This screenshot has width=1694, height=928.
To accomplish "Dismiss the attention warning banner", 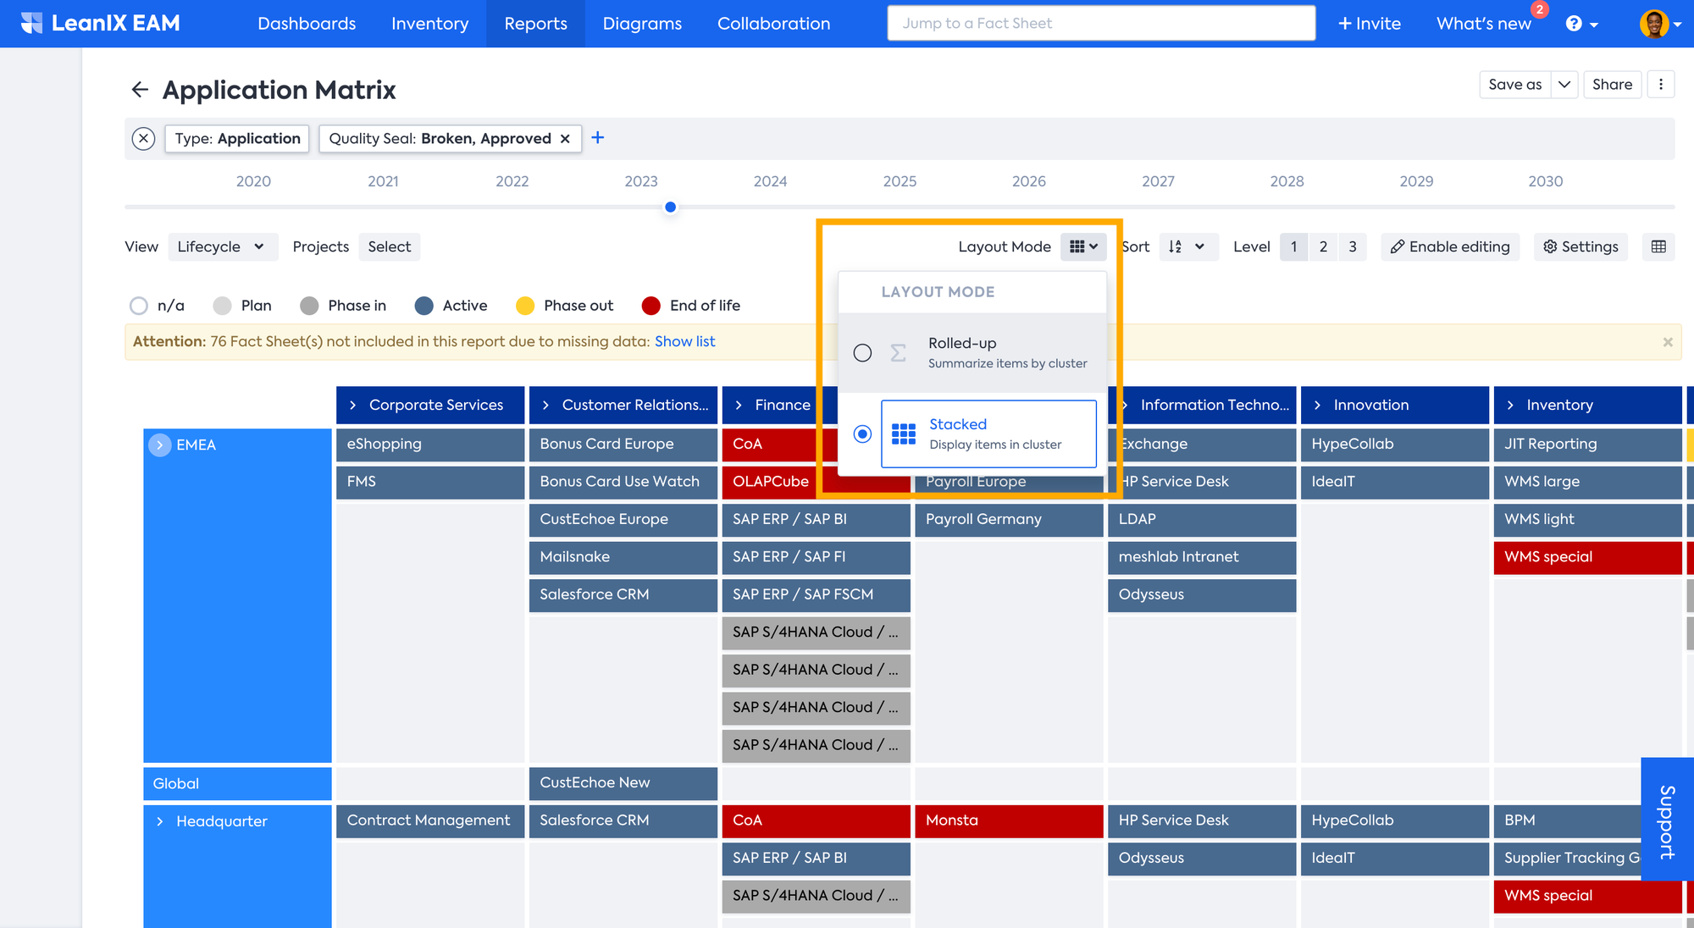I will tap(1667, 342).
